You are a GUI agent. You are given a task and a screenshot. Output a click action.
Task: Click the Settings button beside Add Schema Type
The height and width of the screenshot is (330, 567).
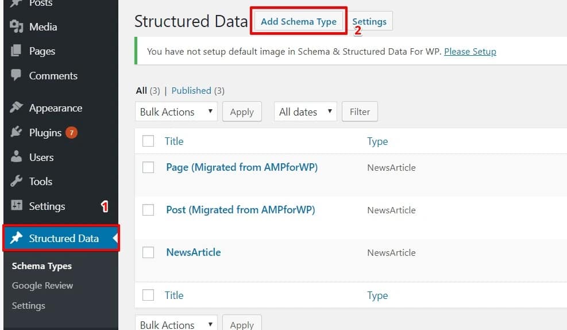click(369, 21)
